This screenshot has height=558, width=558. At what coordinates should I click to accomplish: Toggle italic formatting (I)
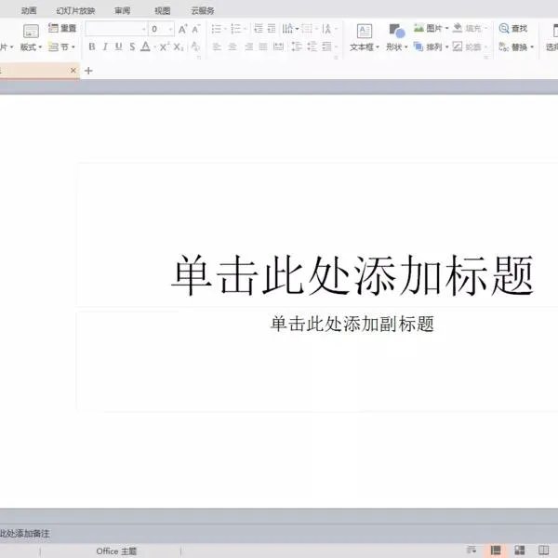pos(105,46)
